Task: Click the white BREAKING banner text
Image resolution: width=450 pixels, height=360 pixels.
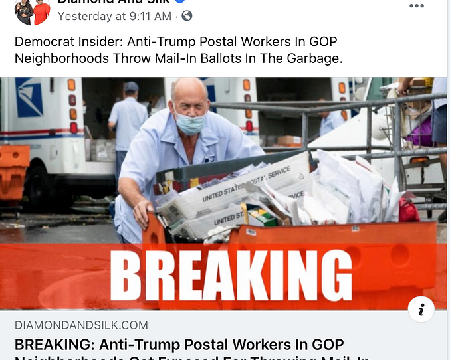Action: tap(231, 275)
